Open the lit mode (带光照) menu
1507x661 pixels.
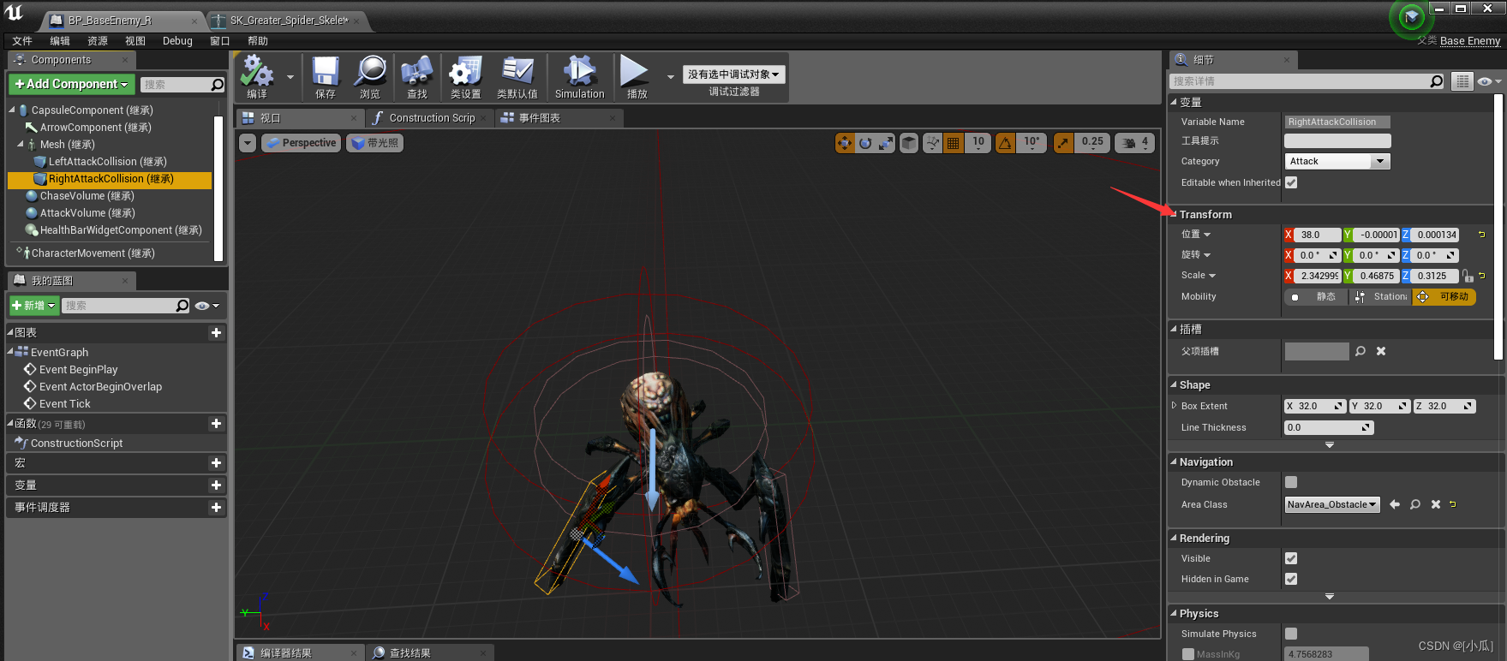tap(374, 143)
